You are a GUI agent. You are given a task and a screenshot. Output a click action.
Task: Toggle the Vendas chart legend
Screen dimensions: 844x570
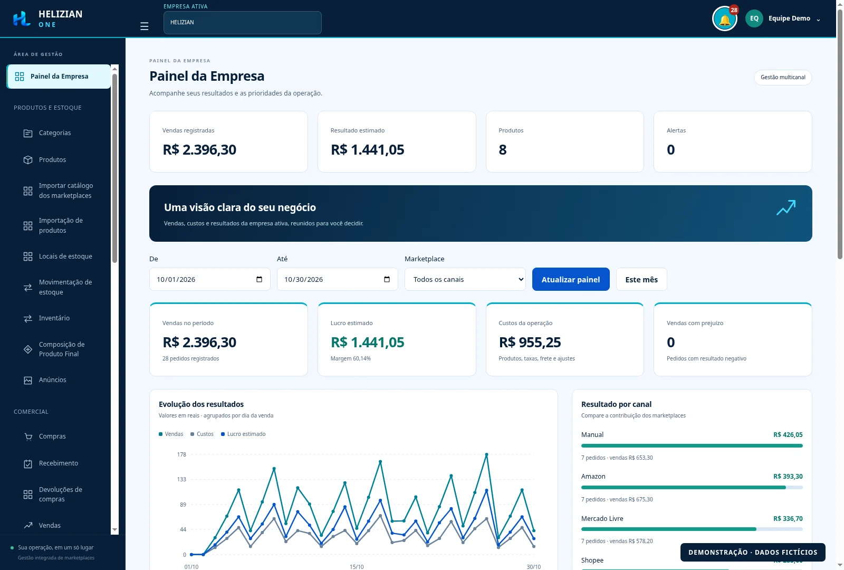coord(171,434)
